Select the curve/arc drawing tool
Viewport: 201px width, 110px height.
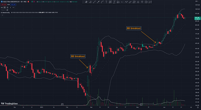102,2
